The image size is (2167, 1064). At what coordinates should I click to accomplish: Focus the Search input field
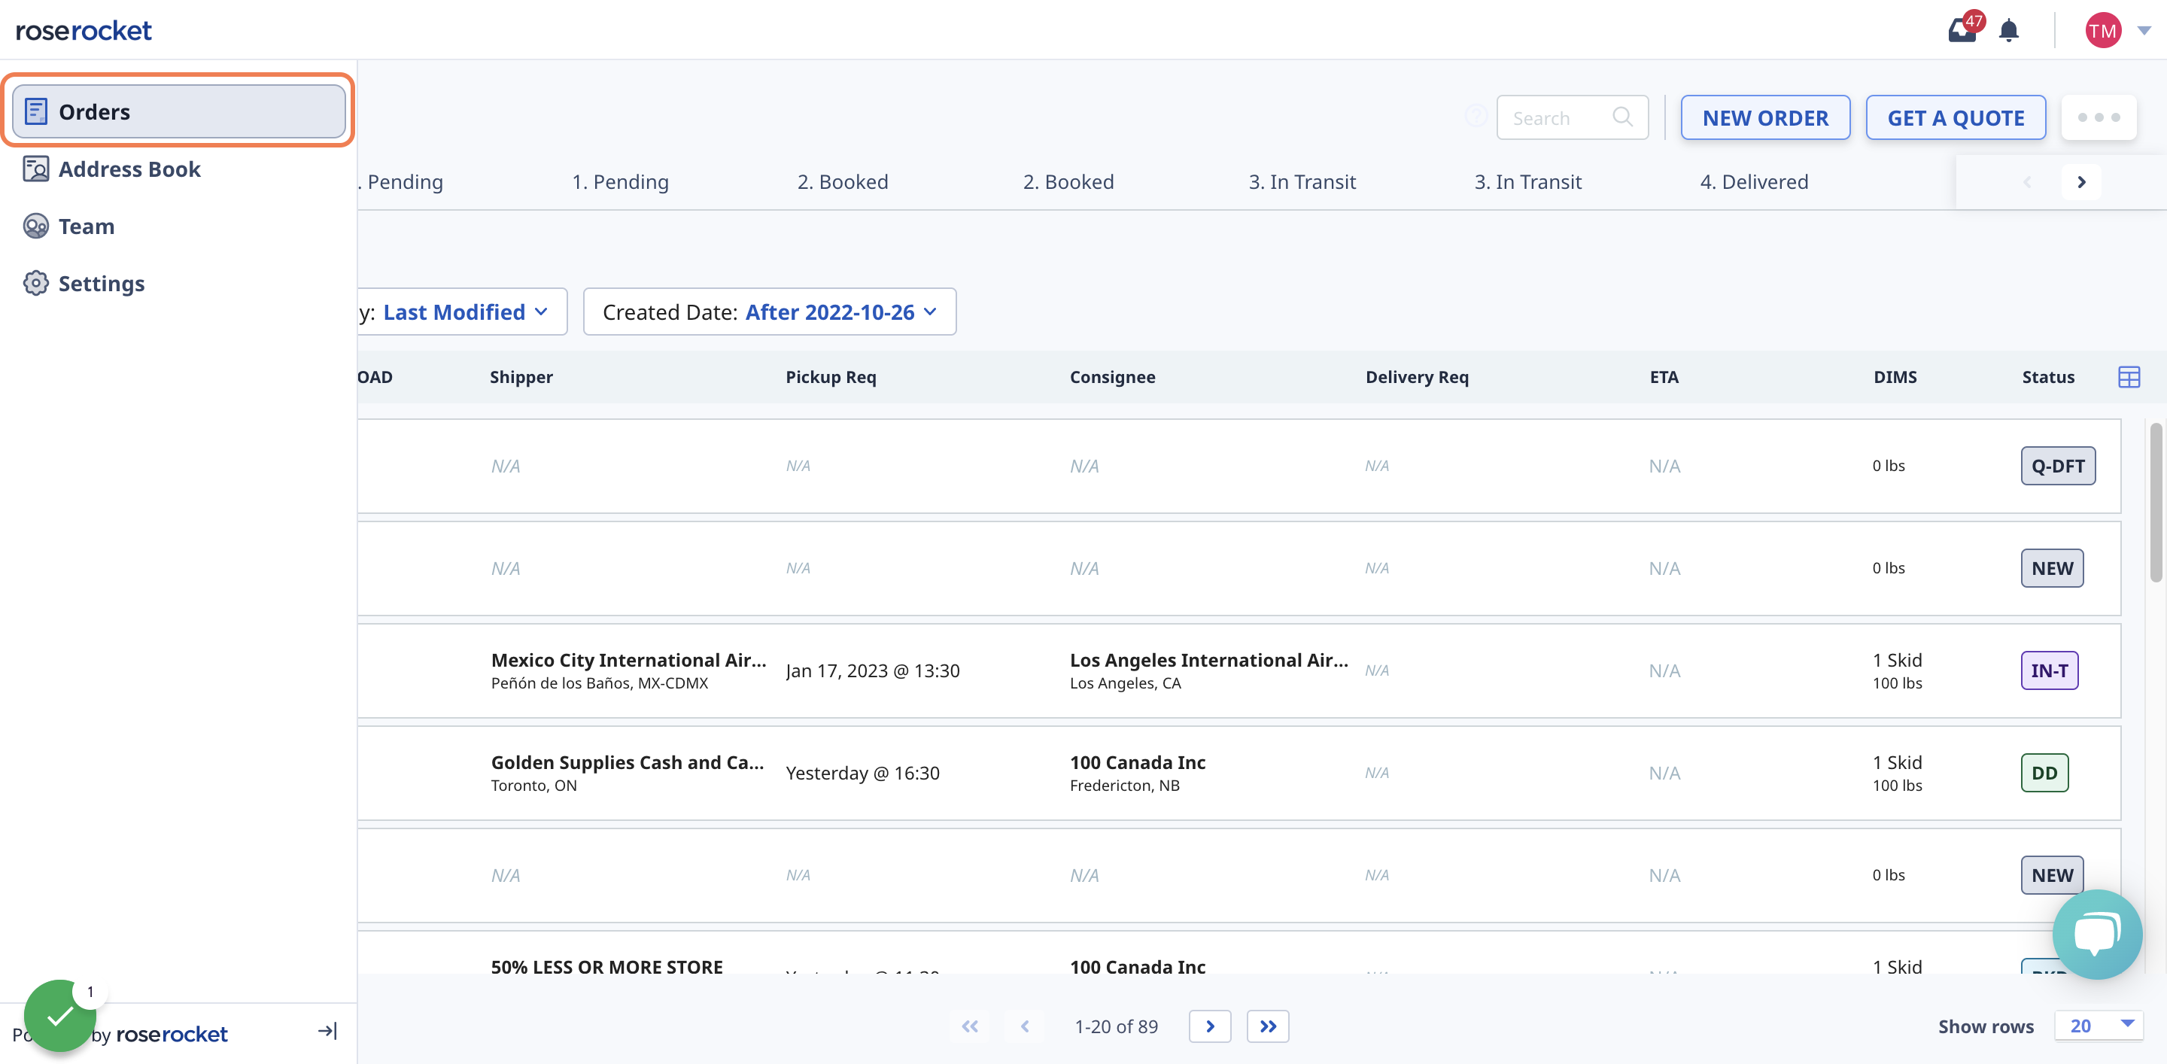point(1571,117)
